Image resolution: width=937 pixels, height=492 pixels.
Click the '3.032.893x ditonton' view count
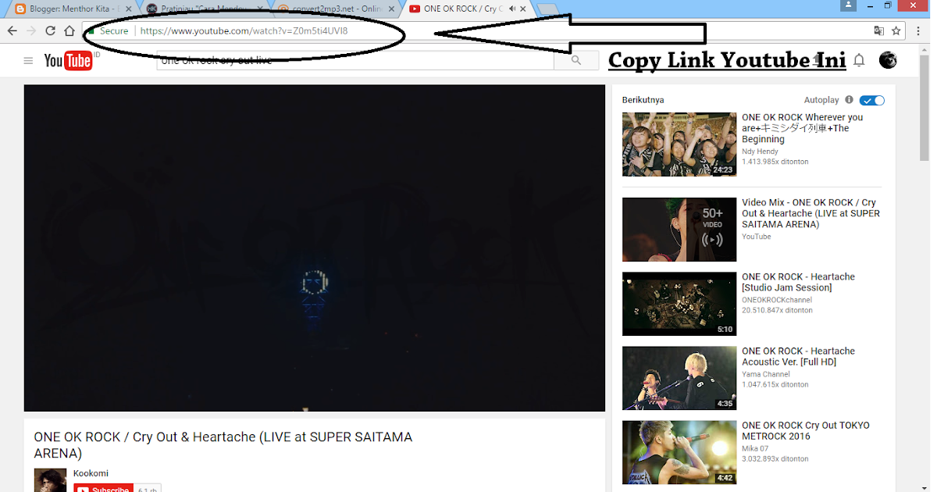[775, 459]
